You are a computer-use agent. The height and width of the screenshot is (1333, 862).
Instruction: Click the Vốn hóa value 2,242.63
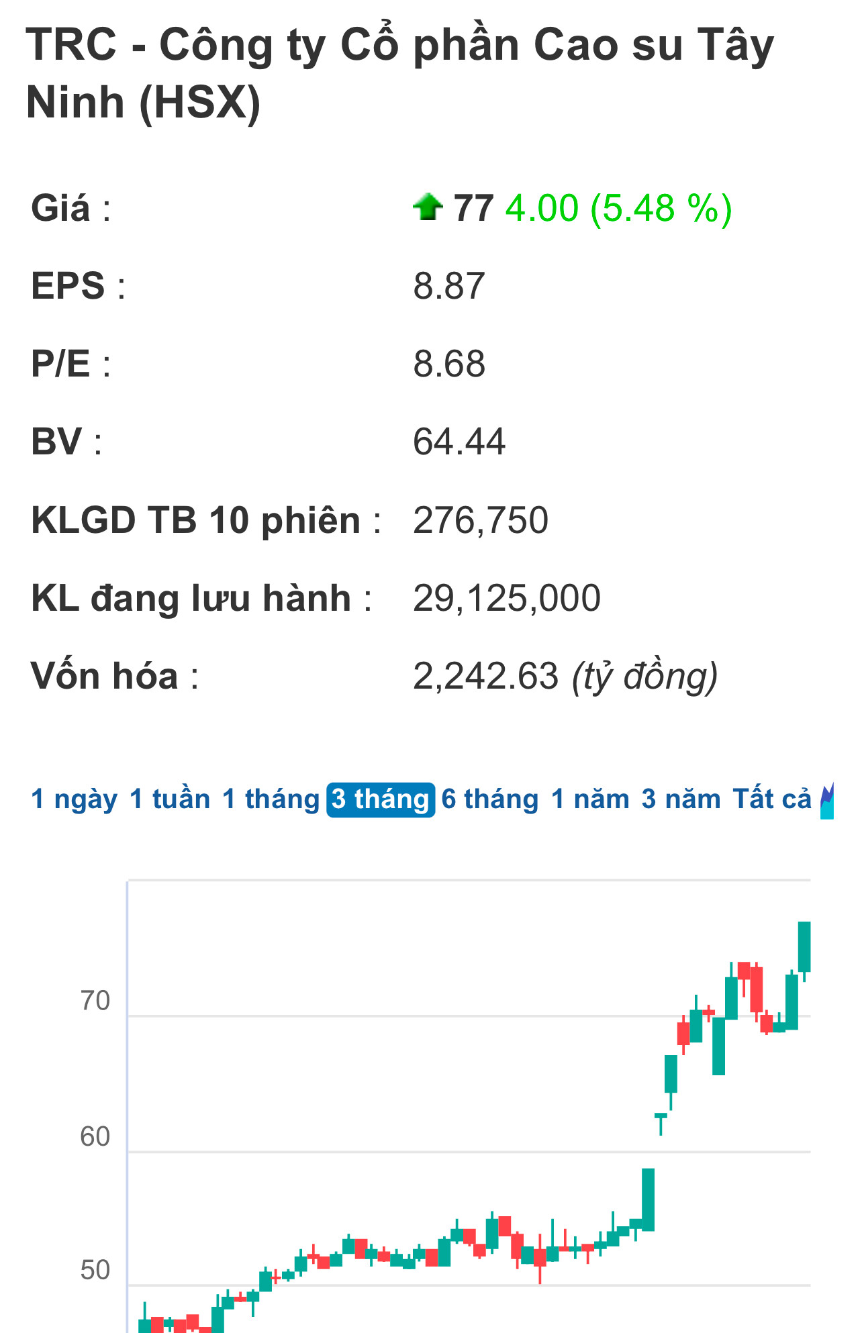click(x=485, y=676)
